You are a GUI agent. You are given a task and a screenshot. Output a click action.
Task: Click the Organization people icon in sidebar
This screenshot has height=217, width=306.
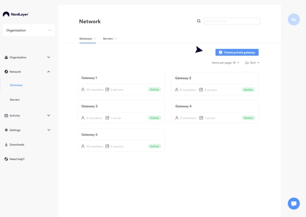tap(6, 57)
